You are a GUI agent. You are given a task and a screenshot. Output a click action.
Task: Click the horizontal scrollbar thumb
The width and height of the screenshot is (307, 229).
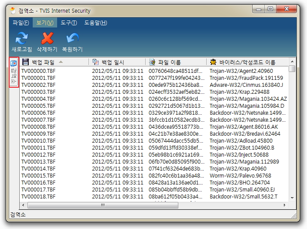click(103, 205)
